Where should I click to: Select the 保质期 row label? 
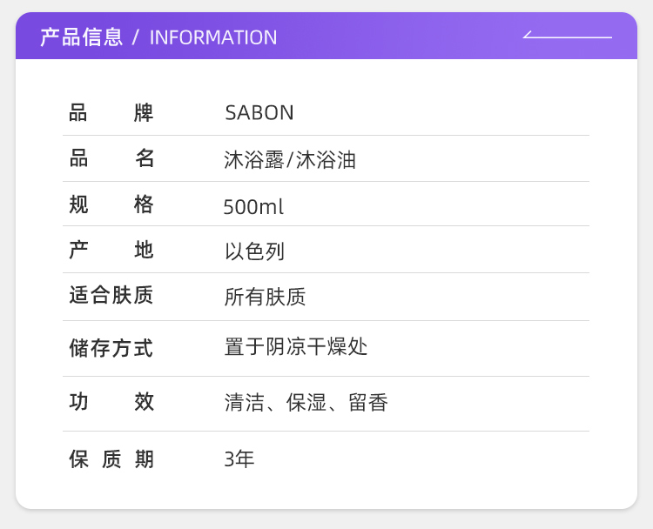click(x=111, y=459)
